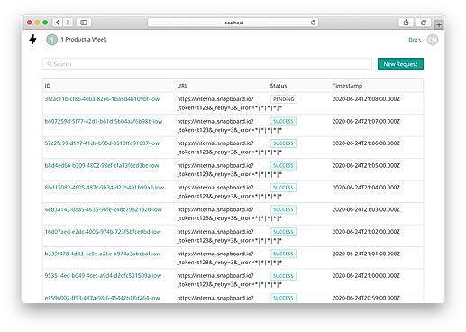The image size is (466, 332).
Task: Open request 3f2ac11b-cf86-40ba ID link
Action: (102, 99)
